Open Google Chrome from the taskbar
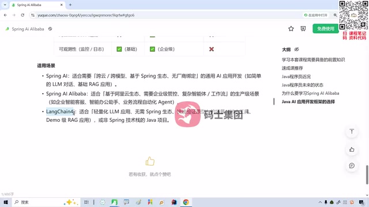Screen dimensions: 369x207 186,202
